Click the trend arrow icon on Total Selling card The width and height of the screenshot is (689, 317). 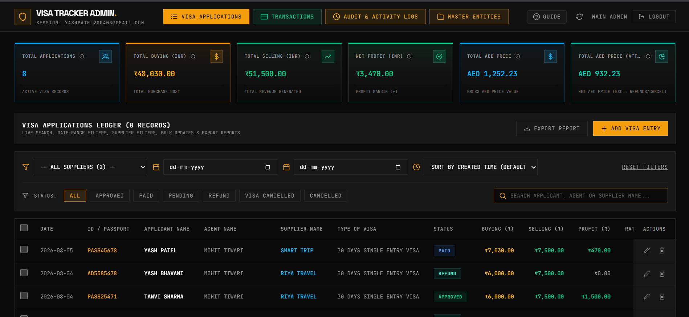tap(328, 56)
